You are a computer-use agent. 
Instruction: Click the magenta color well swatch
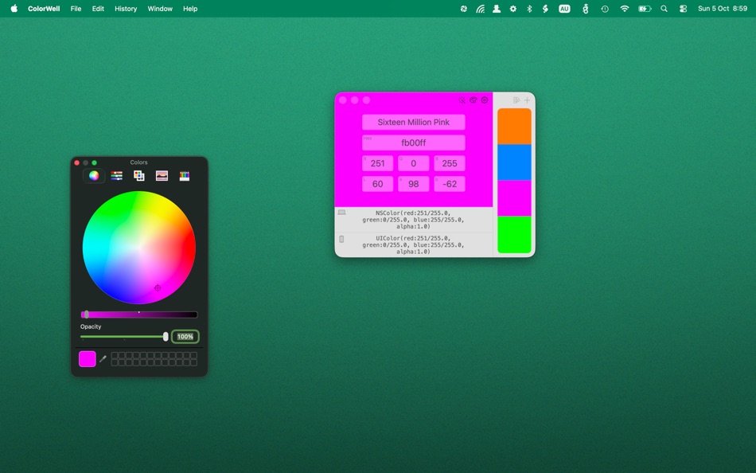86,358
